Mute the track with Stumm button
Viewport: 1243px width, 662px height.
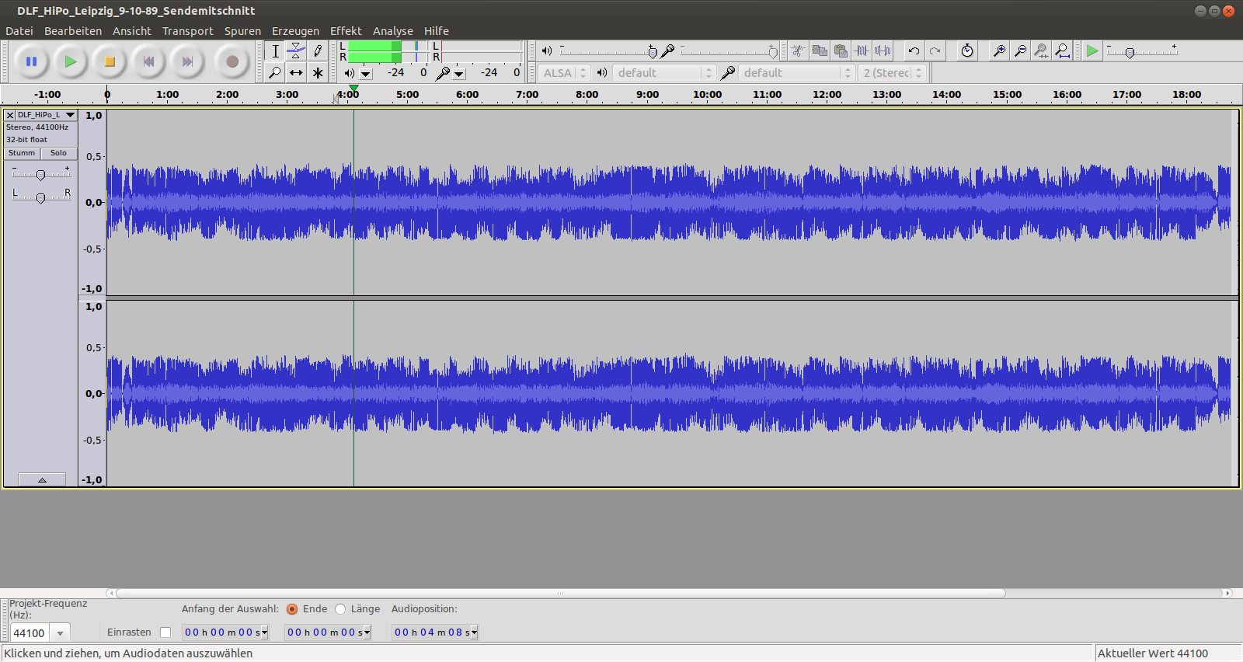click(22, 154)
